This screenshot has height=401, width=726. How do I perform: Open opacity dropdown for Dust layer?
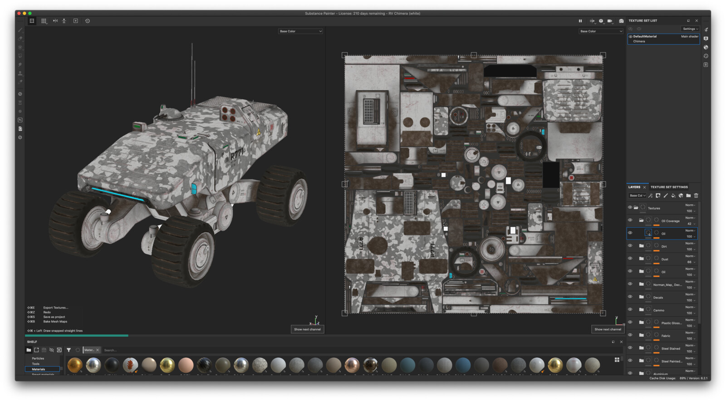(691, 262)
